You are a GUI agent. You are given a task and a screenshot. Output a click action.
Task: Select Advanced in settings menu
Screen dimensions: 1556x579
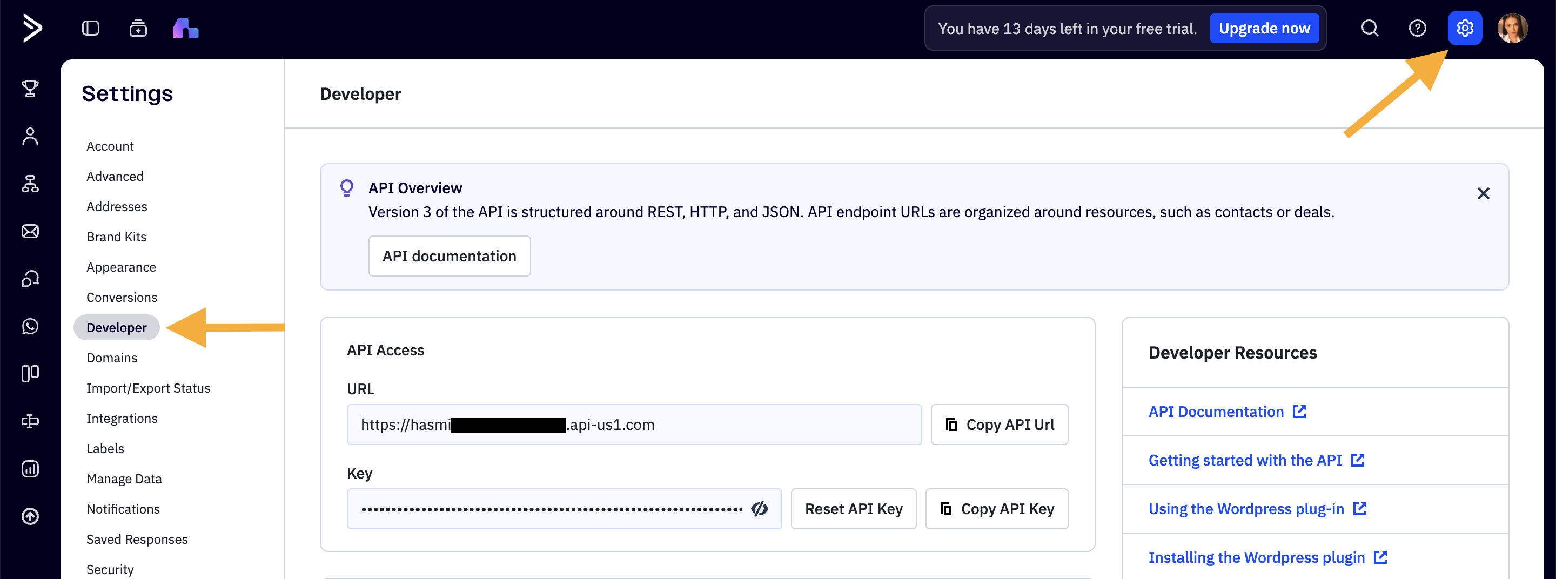[115, 176]
